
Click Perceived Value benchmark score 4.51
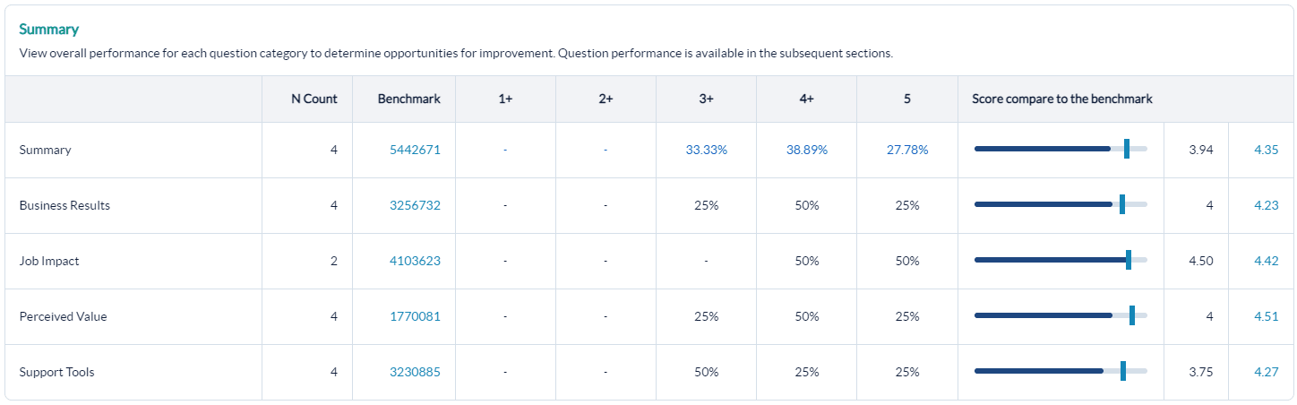(1266, 316)
